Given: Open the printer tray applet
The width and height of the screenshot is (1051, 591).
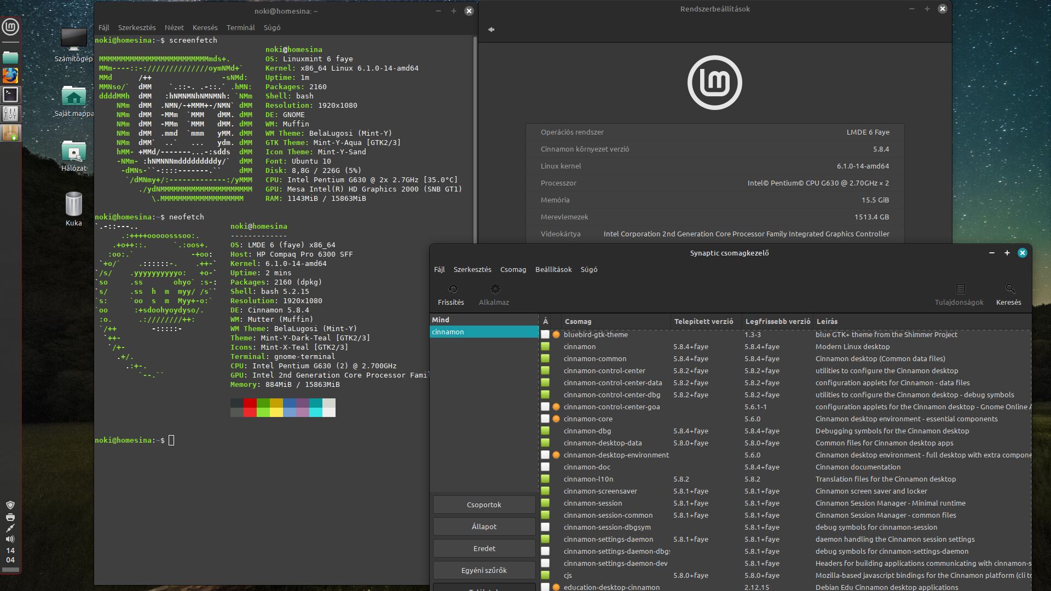Looking at the screenshot, I should (x=10, y=517).
